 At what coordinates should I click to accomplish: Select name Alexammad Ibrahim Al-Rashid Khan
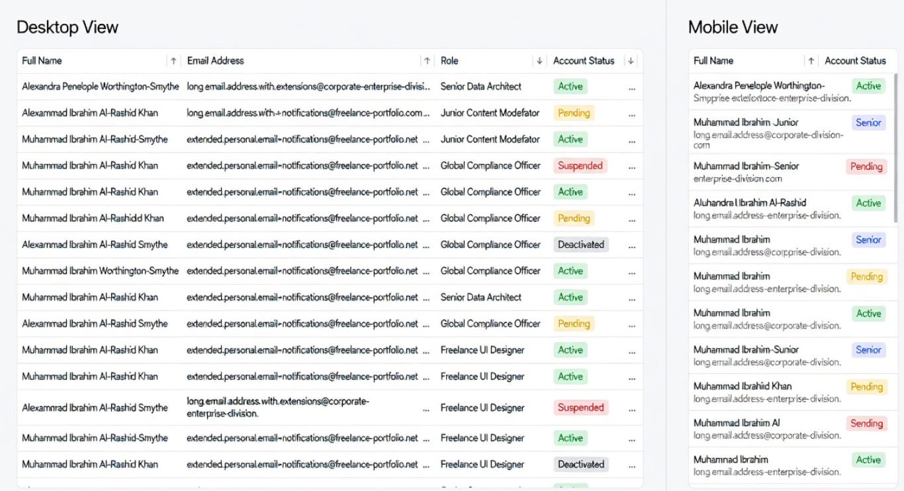coord(90,113)
